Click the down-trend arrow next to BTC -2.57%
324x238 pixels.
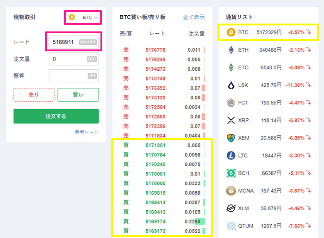click(309, 32)
